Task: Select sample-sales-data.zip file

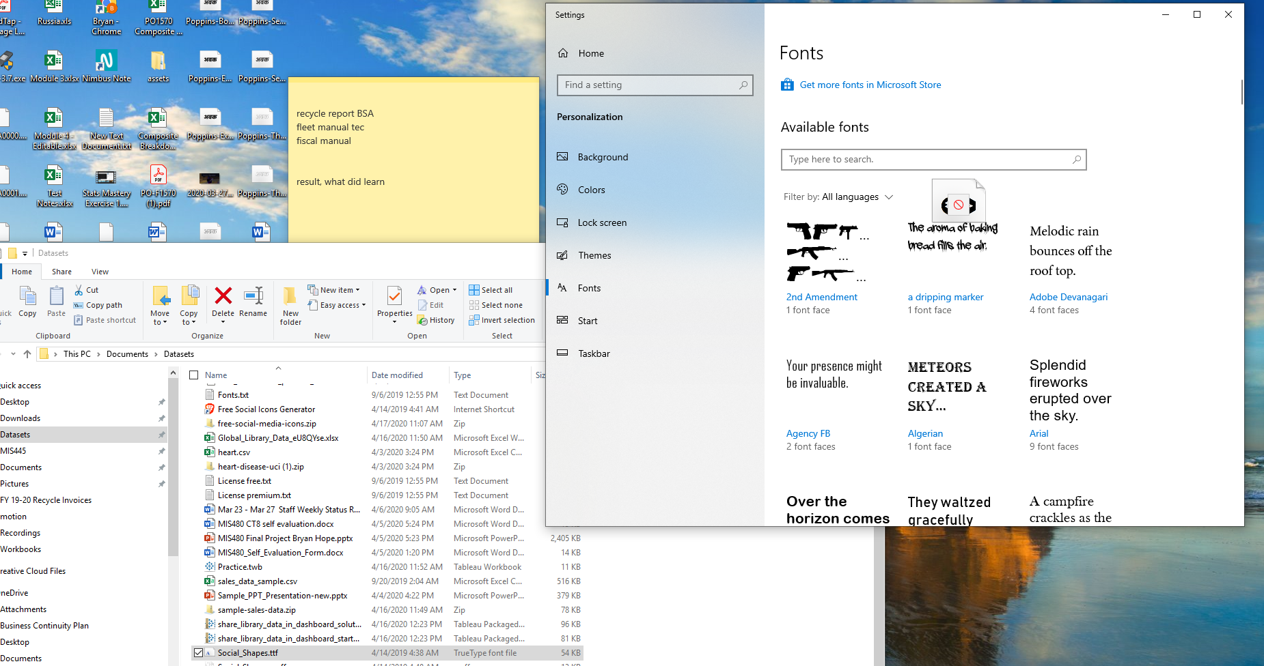Action: (x=387, y=610)
